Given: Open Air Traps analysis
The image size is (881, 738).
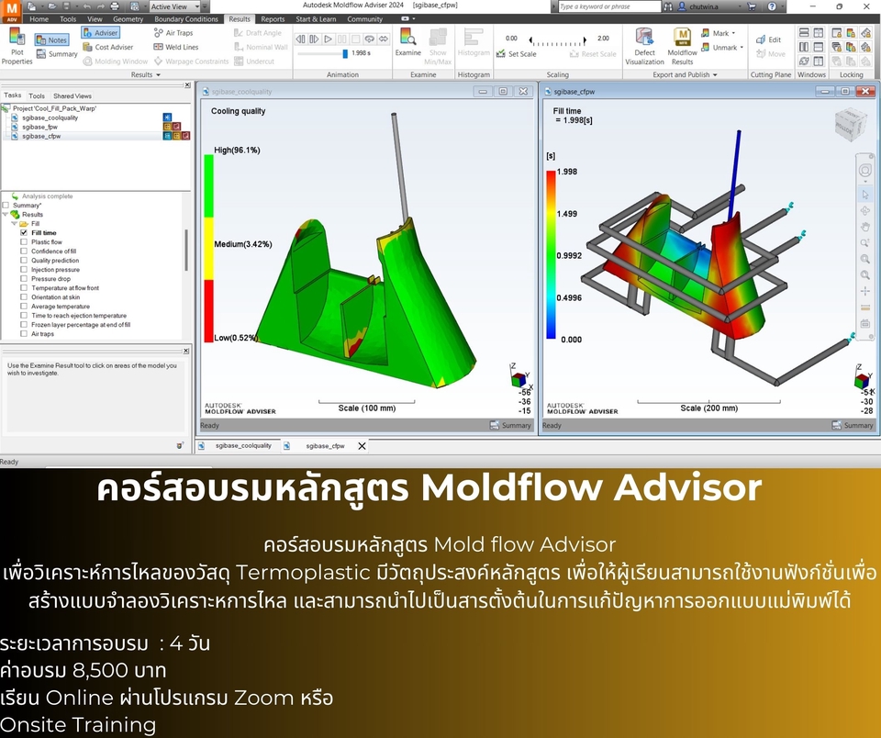Looking at the screenshot, I should pyautogui.click(x=174, y=33).
